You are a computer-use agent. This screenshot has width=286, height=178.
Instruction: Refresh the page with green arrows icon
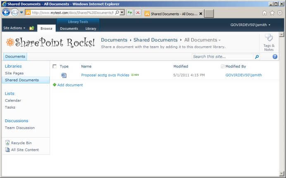click(x=130, y=12)
